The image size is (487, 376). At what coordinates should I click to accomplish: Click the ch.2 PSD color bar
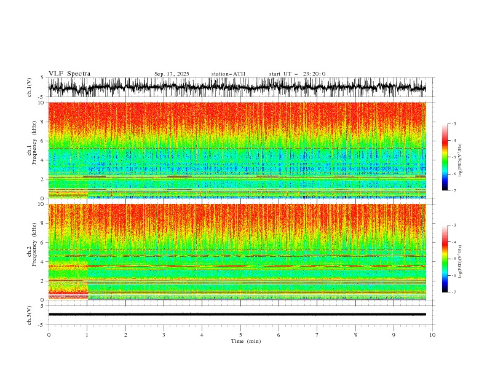pyautogui.click(x=445, y=259)
